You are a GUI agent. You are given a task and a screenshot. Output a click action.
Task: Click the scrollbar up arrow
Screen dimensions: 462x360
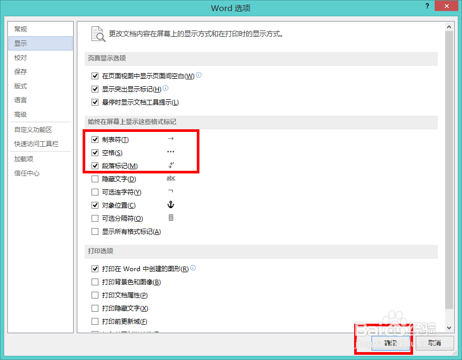point(449,27)
